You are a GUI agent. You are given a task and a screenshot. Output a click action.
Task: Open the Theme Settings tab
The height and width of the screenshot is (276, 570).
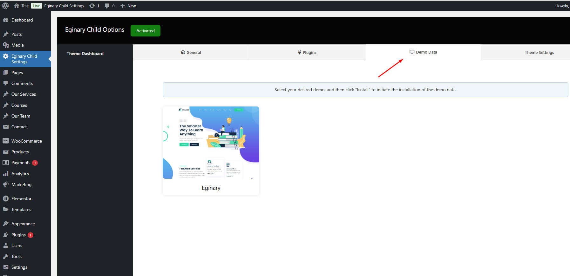click(x=539, y=52)
